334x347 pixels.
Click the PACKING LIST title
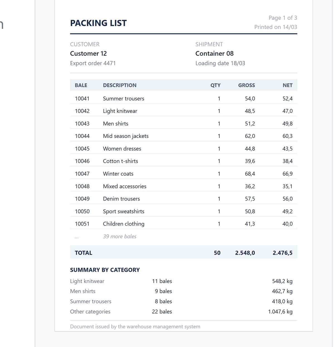tap(98, 23)
